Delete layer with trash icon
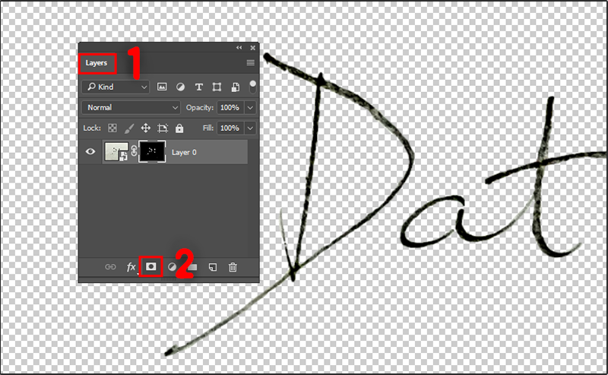Viewport: 608px width, 375px height. 233,267
